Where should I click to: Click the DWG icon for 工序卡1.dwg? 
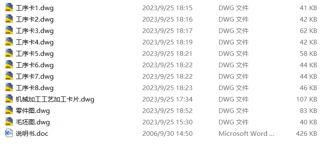pos(9,8)
